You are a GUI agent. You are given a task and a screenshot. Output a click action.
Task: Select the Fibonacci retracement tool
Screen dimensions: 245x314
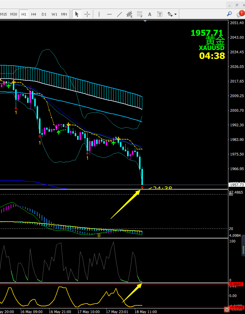pyautogui.click(x=140, y=14)
